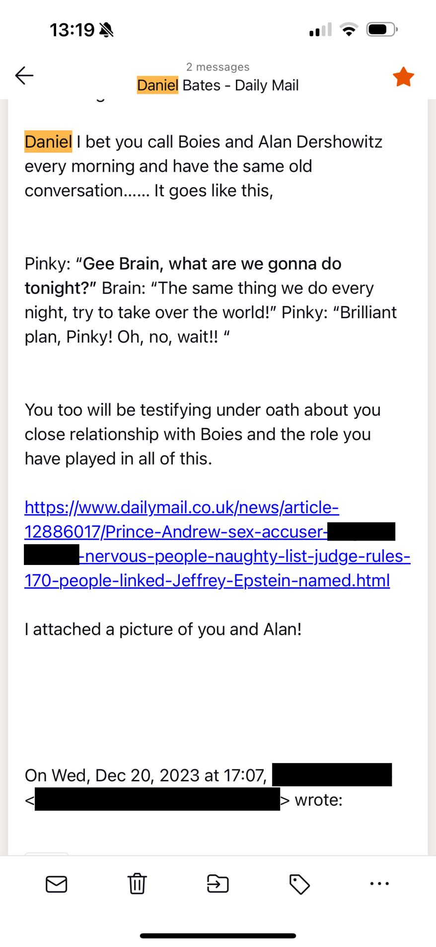Tap the envelope mark-as-unread icon
This screenshot has height=947, width=436.
click(x=56, y=884)
